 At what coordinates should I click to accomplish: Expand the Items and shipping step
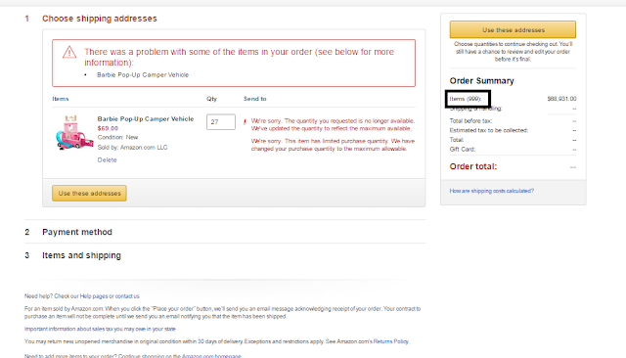coord(81,255)
